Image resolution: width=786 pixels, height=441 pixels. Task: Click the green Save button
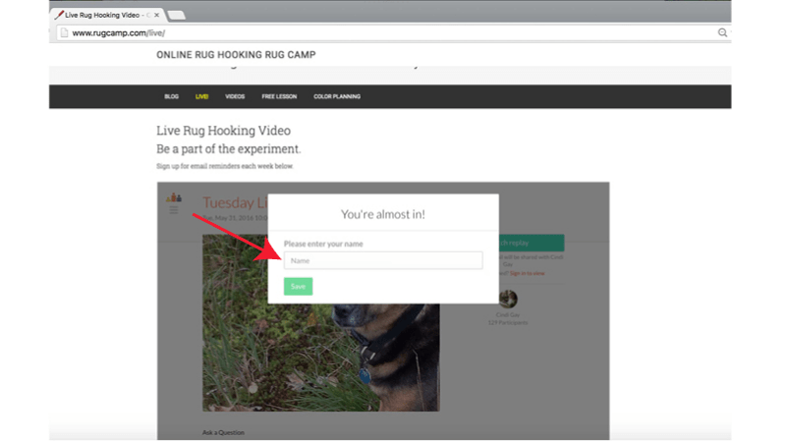(299, 287)
